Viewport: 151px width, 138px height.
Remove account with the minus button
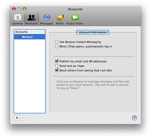(23, 118)
